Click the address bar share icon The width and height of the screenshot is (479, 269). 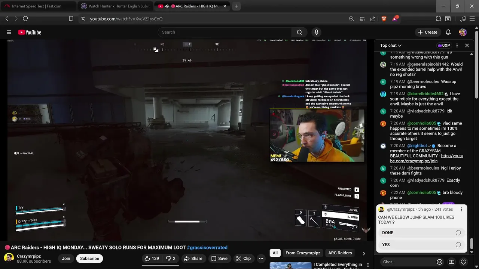click(x=373, y=19)
